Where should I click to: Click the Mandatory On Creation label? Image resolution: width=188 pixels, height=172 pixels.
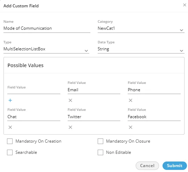[x=38, y=141]
